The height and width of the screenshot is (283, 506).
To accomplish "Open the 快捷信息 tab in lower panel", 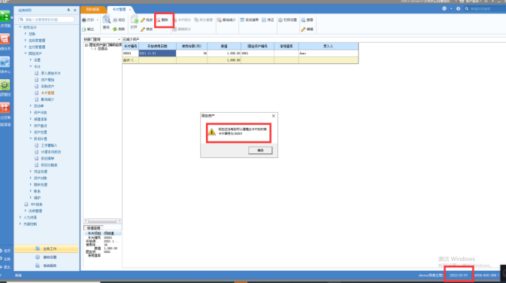I will tap(93, 228).
